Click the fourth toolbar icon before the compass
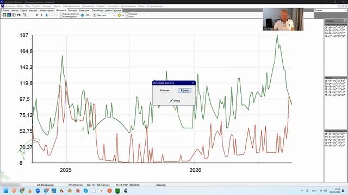The height and width of the screenshot is (195, 348). point(18,15)
